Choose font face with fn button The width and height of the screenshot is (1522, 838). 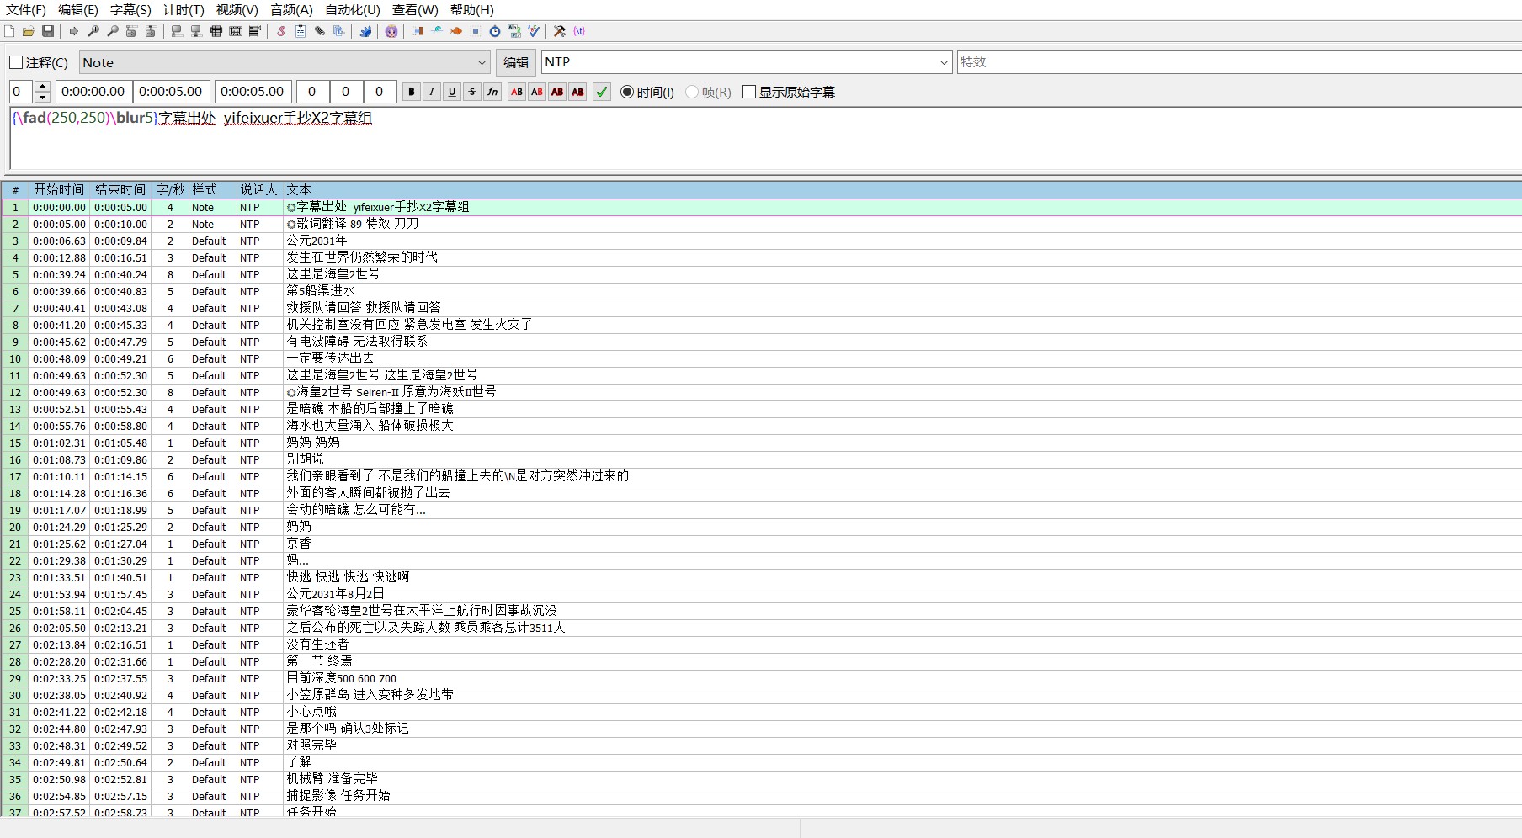point(492,92)
